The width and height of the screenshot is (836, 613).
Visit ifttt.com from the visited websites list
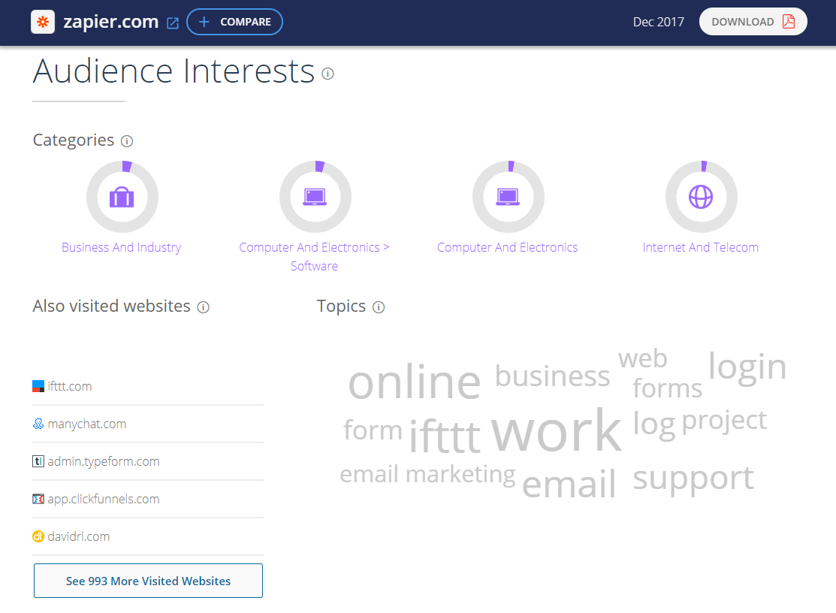point(69,386)
